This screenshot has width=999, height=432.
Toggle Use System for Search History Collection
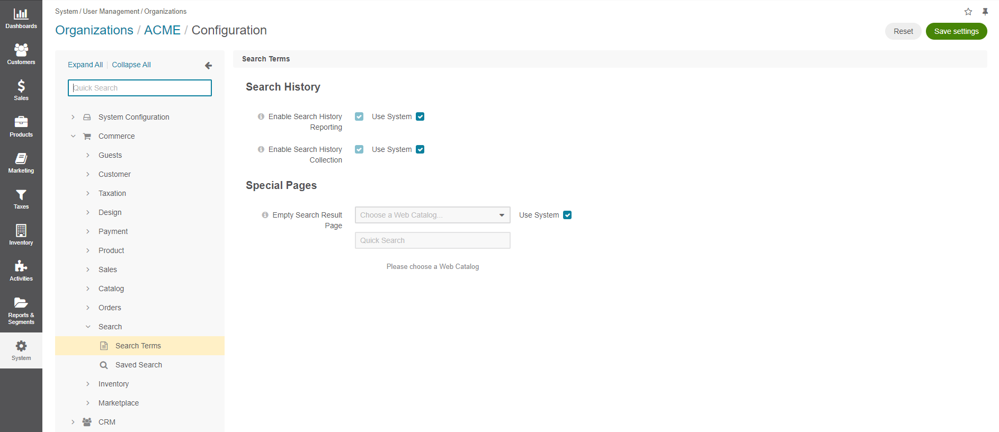pyautogui.click(x=420, y=149)
